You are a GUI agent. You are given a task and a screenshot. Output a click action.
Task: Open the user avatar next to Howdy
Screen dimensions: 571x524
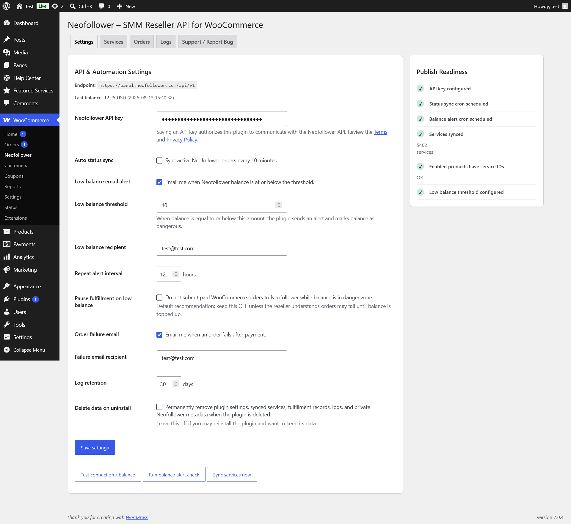(x=565, y=6)
